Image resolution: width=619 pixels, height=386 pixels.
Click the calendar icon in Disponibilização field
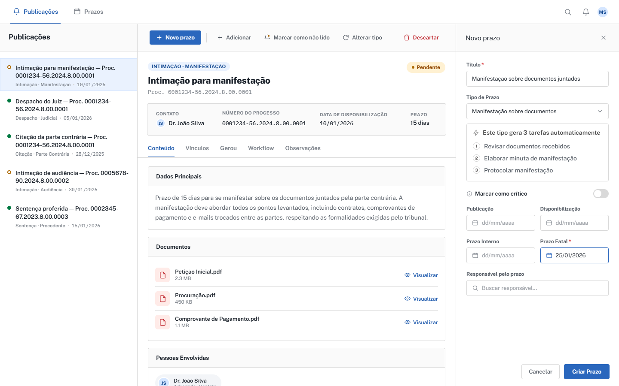(549, 223)
